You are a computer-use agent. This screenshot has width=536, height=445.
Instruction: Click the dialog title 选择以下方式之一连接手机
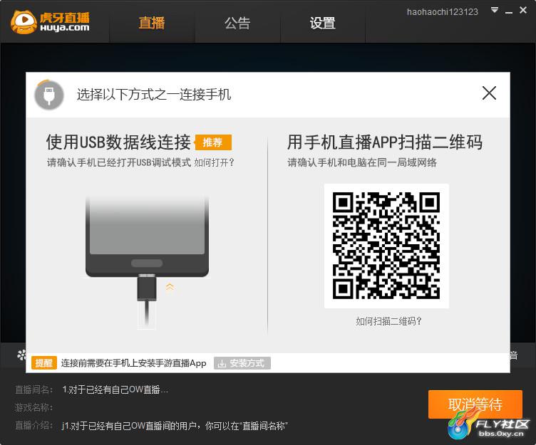(154, 94)
